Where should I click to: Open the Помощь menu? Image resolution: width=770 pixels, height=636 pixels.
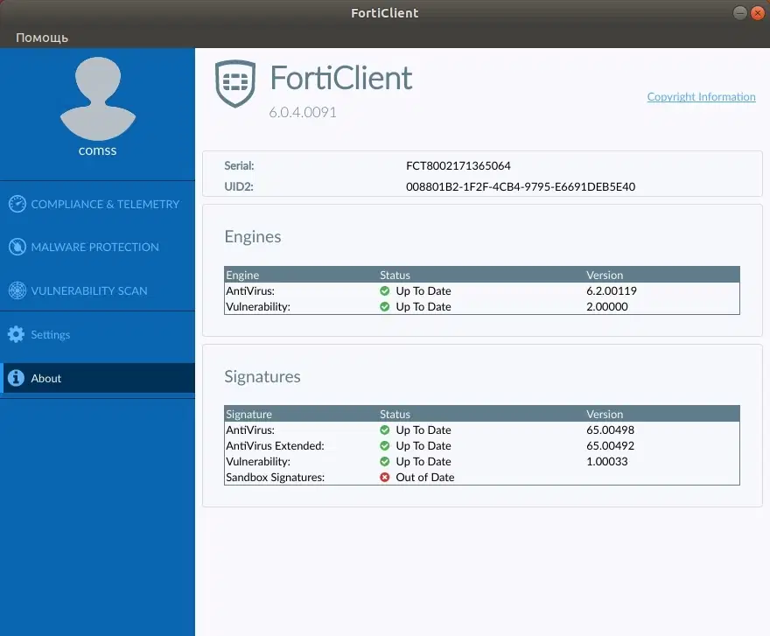click(x=42, y=38)
